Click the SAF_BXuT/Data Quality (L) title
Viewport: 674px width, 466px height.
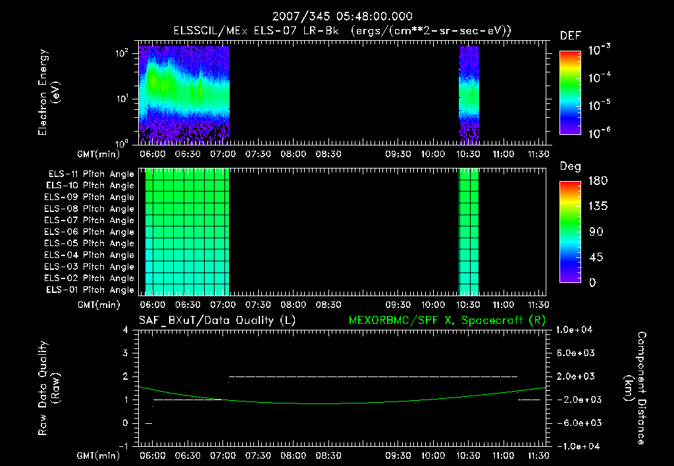pos(217,321)
